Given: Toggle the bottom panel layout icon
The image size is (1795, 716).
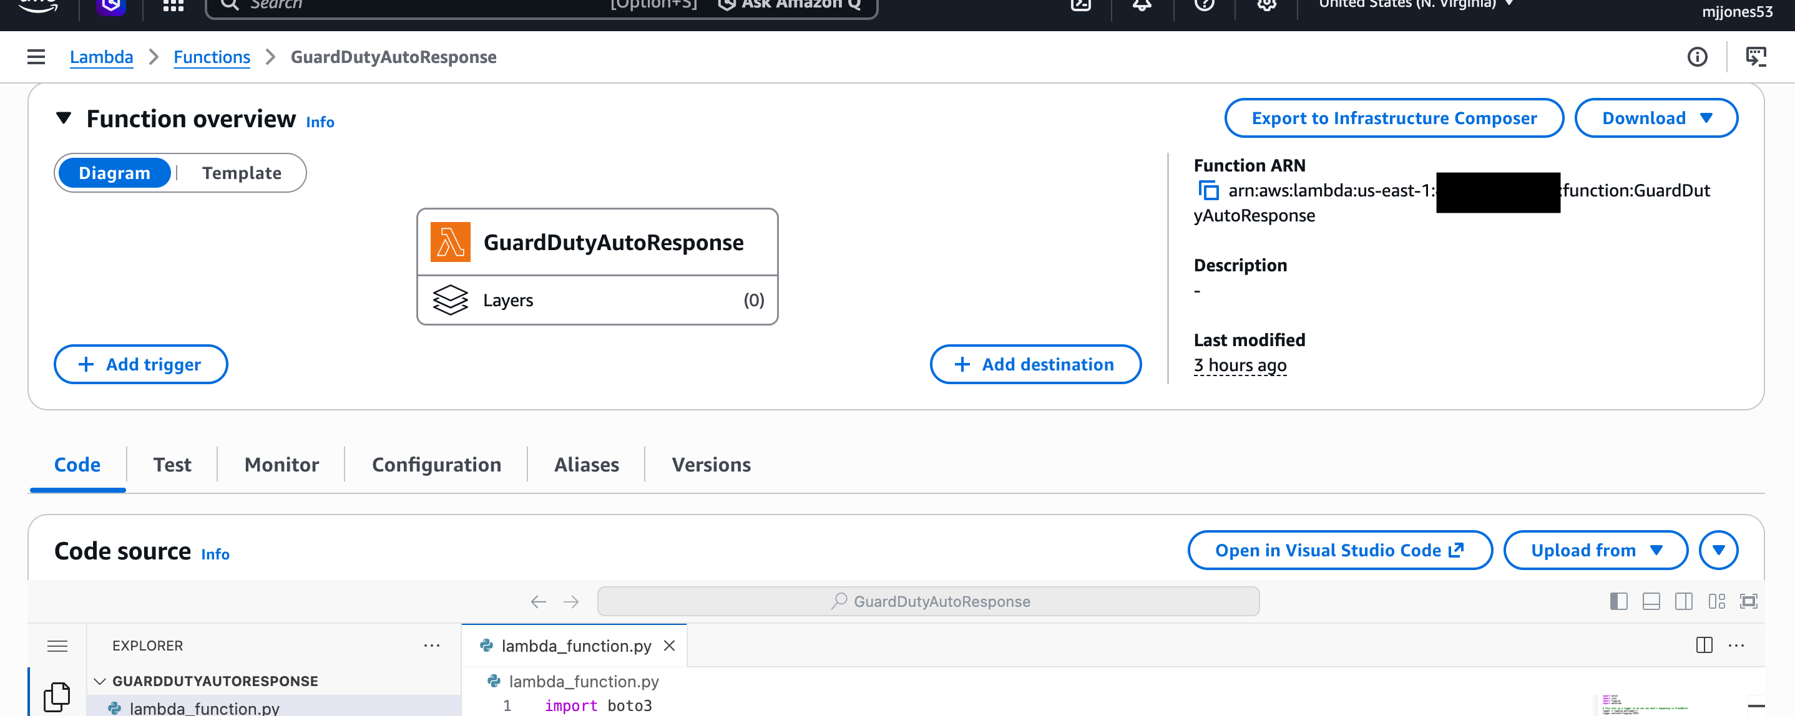Looking at the screenshot, I should click(x=1651, y=601).
